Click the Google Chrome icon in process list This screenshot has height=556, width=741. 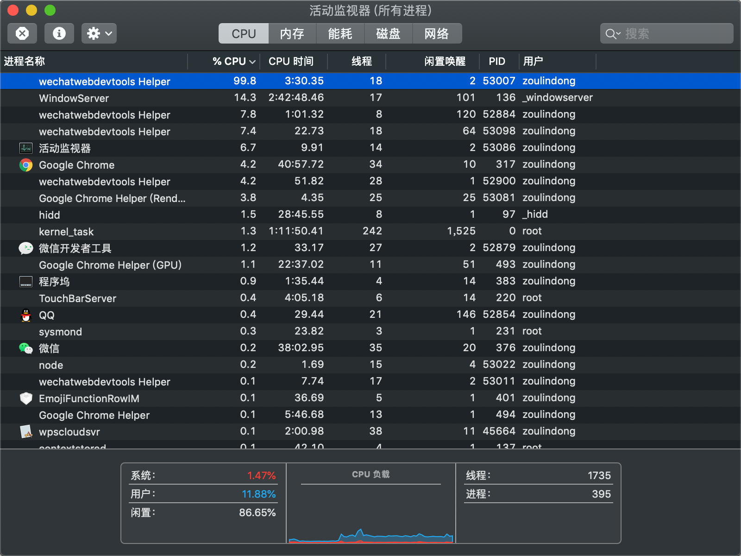tap(26, 165)
